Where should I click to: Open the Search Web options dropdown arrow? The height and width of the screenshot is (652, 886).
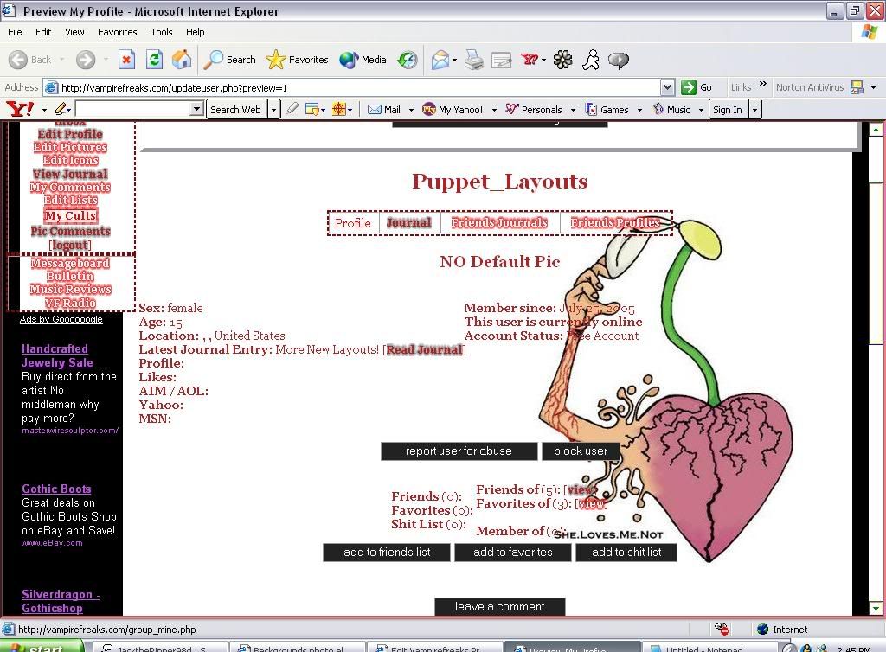[x=273, y=110]
